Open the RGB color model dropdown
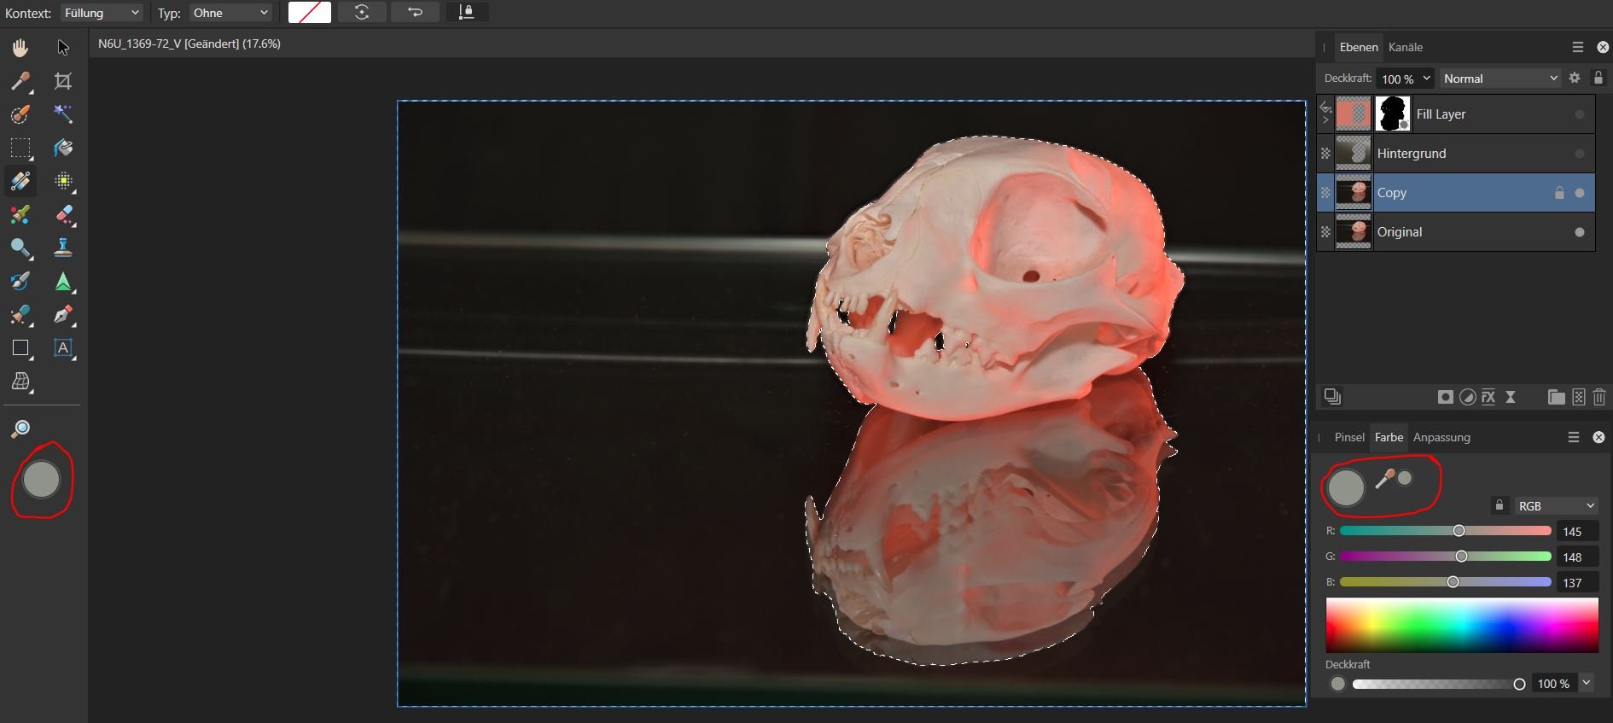 [1557, 506]
